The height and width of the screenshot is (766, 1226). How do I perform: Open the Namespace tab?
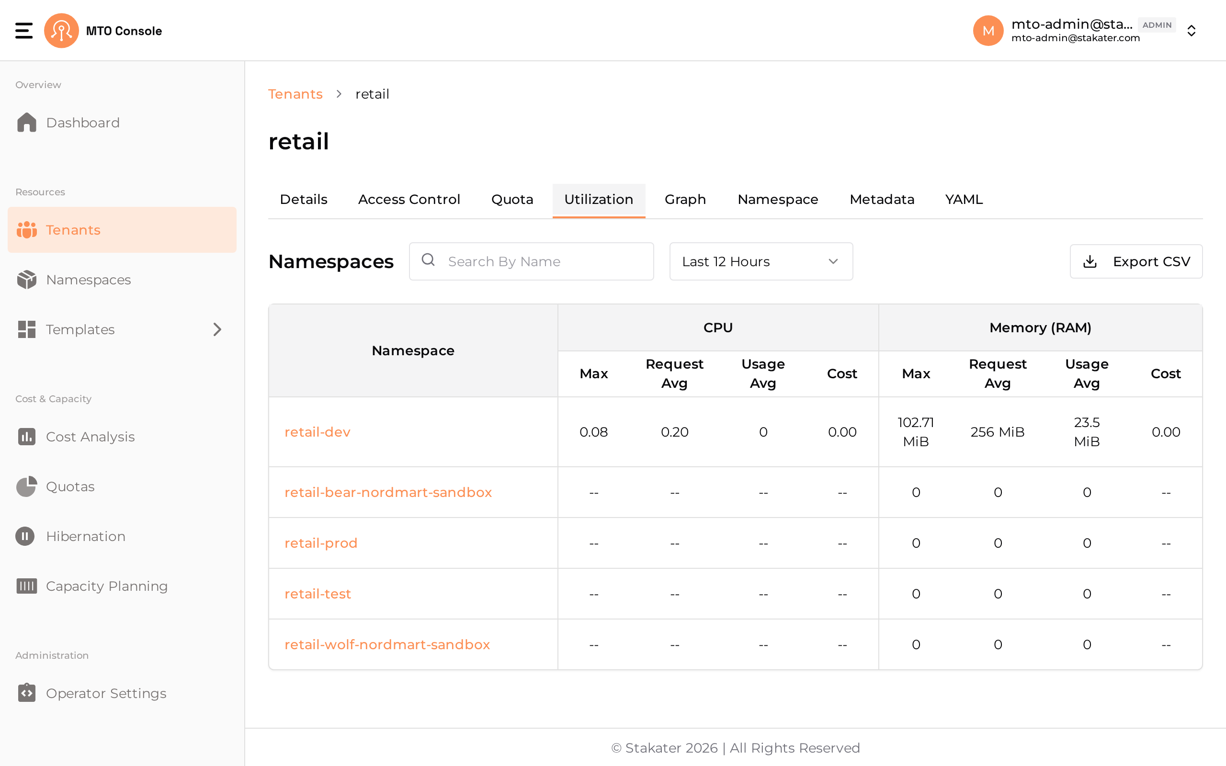778,200
